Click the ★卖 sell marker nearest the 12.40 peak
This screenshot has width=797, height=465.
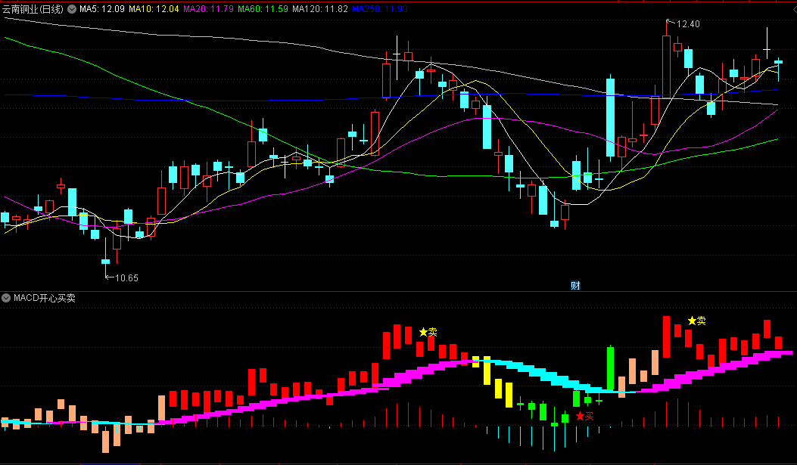[697, 321]
